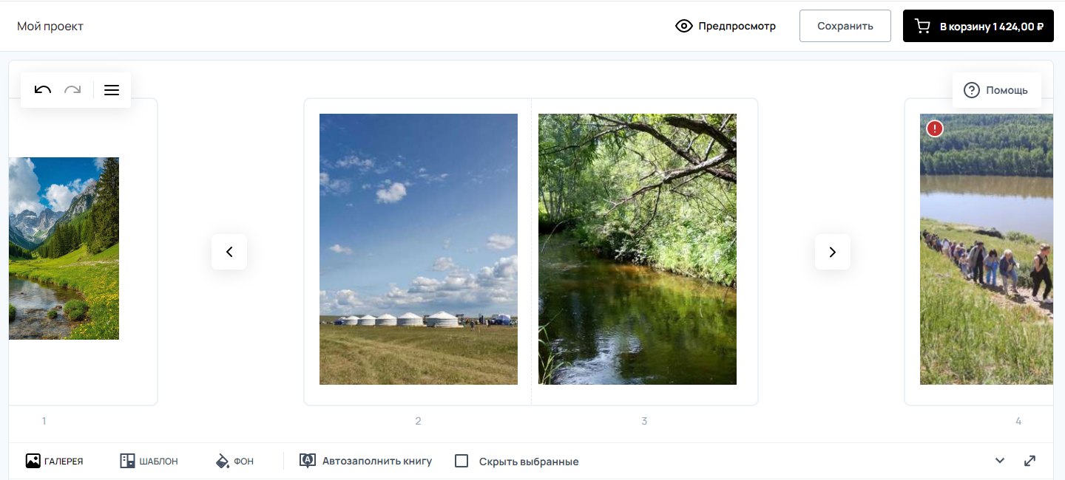Screen dimensions: 1065x480
Task: Enable the Скрыть выбранные checkbox
Action: (461, 461)
